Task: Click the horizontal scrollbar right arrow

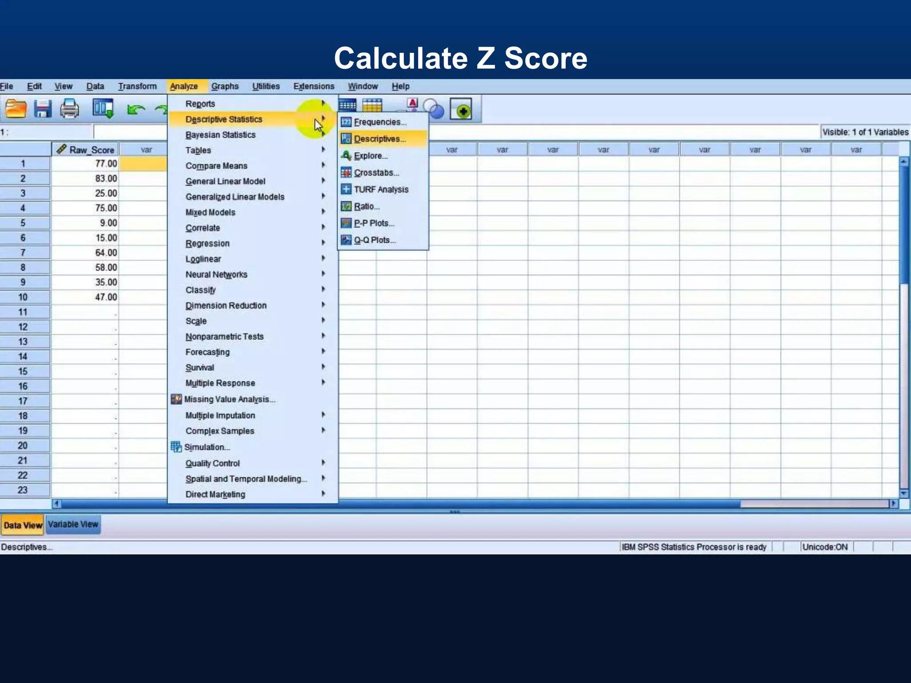Action: click(894, 504)
